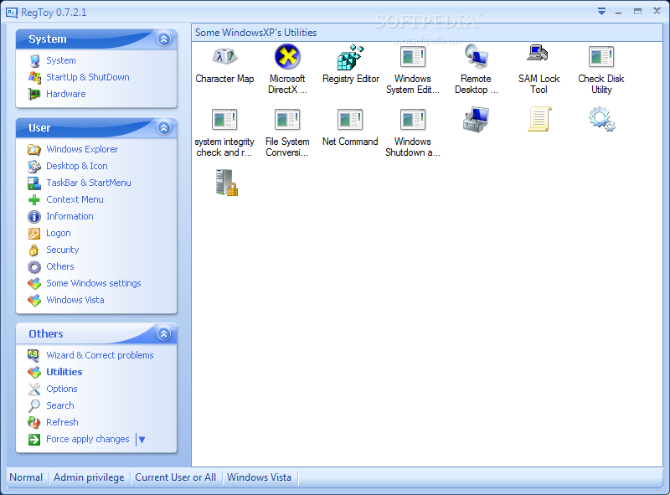670x495 pixels.
Task: Select the Utilities link
Action: pyautogui.click(x=64, y=372)
